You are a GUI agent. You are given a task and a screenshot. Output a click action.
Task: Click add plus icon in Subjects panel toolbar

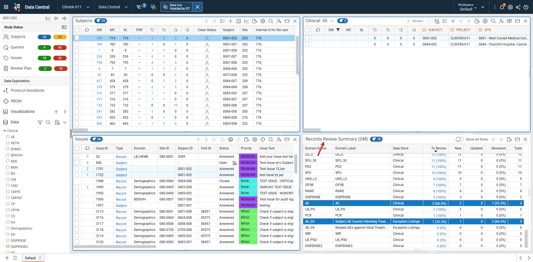pyautogui.click(x=230, y=21)
